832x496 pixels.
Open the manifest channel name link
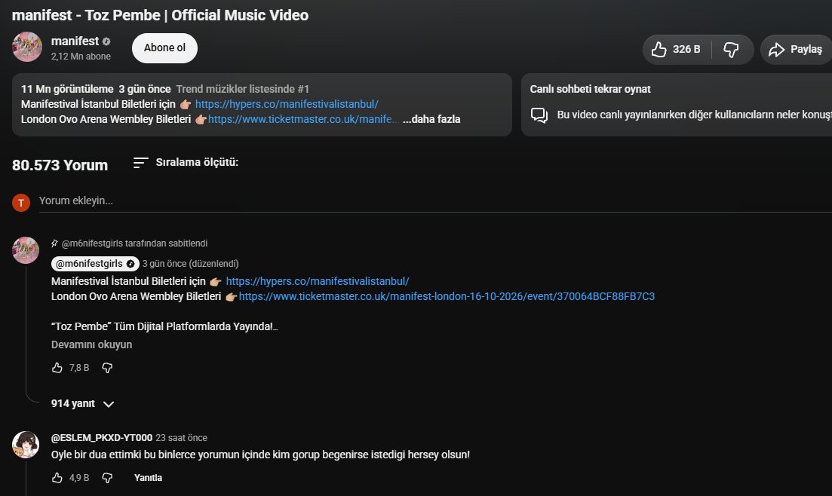click(75, 41)
